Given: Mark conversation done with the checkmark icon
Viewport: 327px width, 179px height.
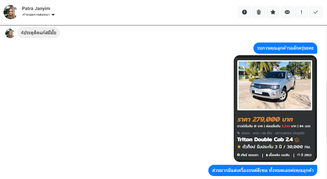Looking at the screenshot, I should tap(315, 12).
